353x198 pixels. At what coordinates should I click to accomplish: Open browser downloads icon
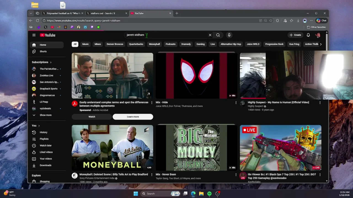pos(298,20)
